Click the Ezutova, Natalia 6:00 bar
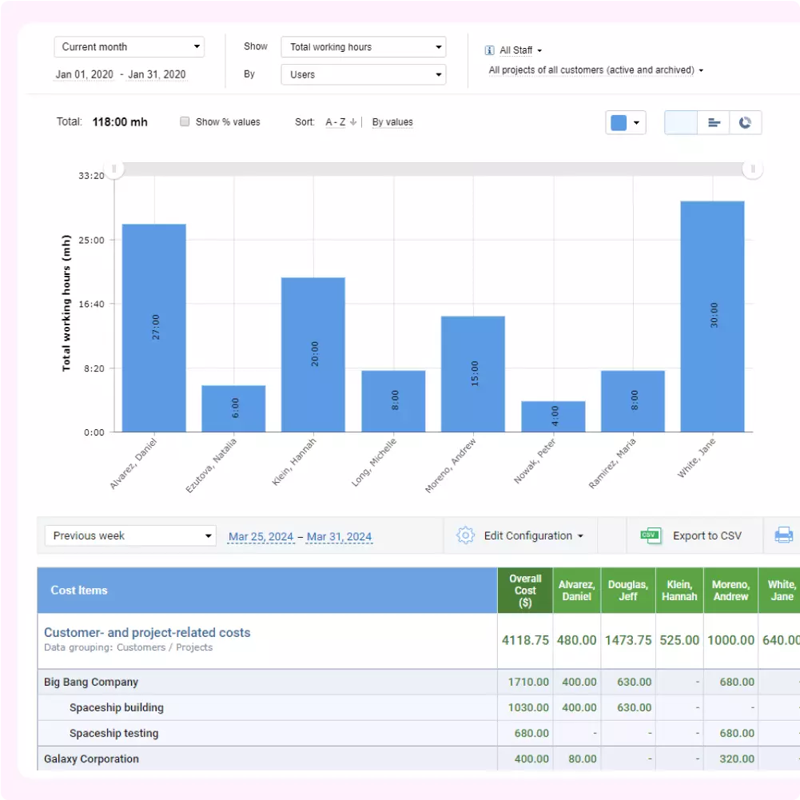The image size is (800, 800). point(233,408)
